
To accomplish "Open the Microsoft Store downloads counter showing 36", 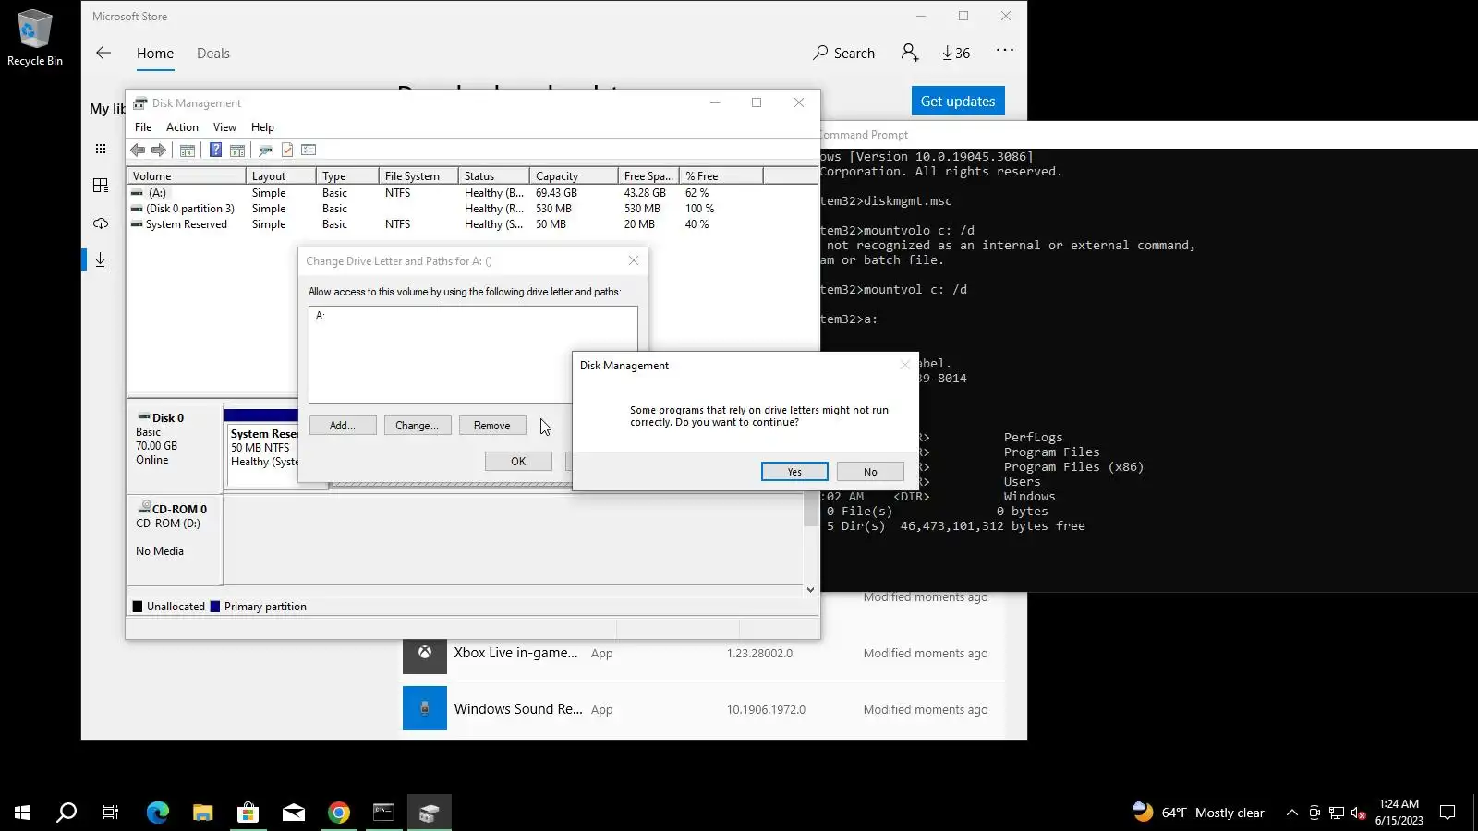I will click(x=956, y=53).
